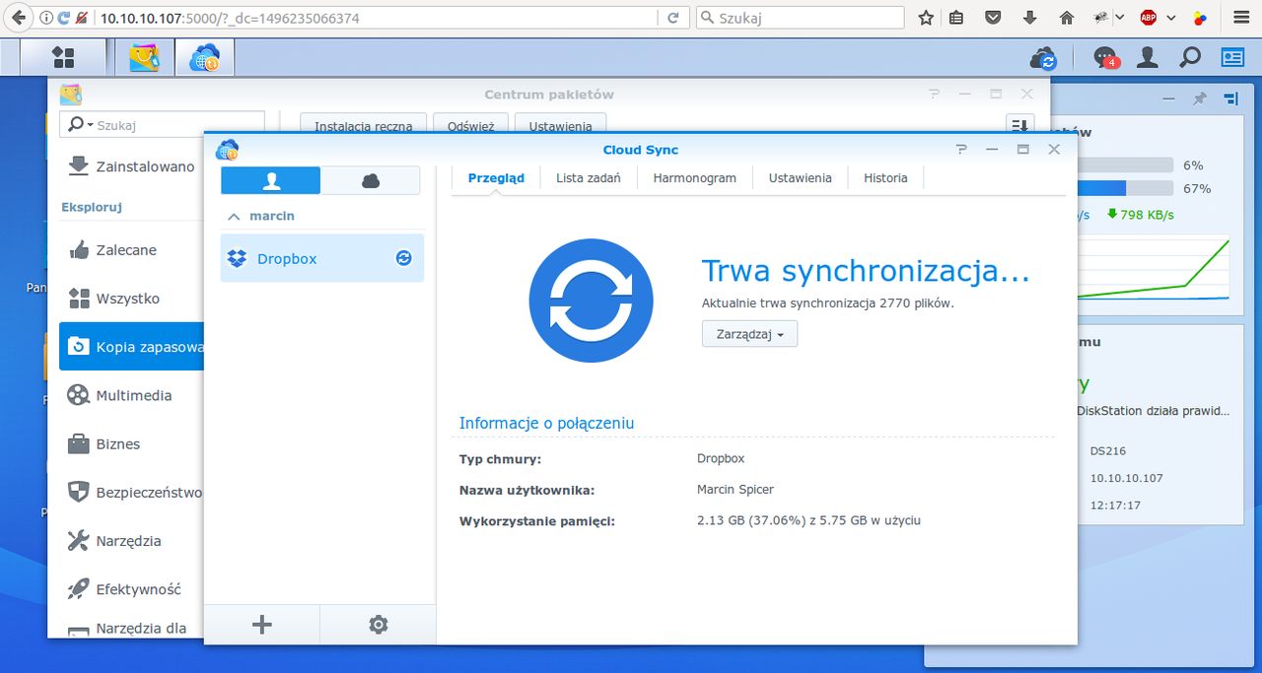Viewport: 1262px width, 673px height.
Task: Select the Multimedia category
Action: tap(131, 395)
